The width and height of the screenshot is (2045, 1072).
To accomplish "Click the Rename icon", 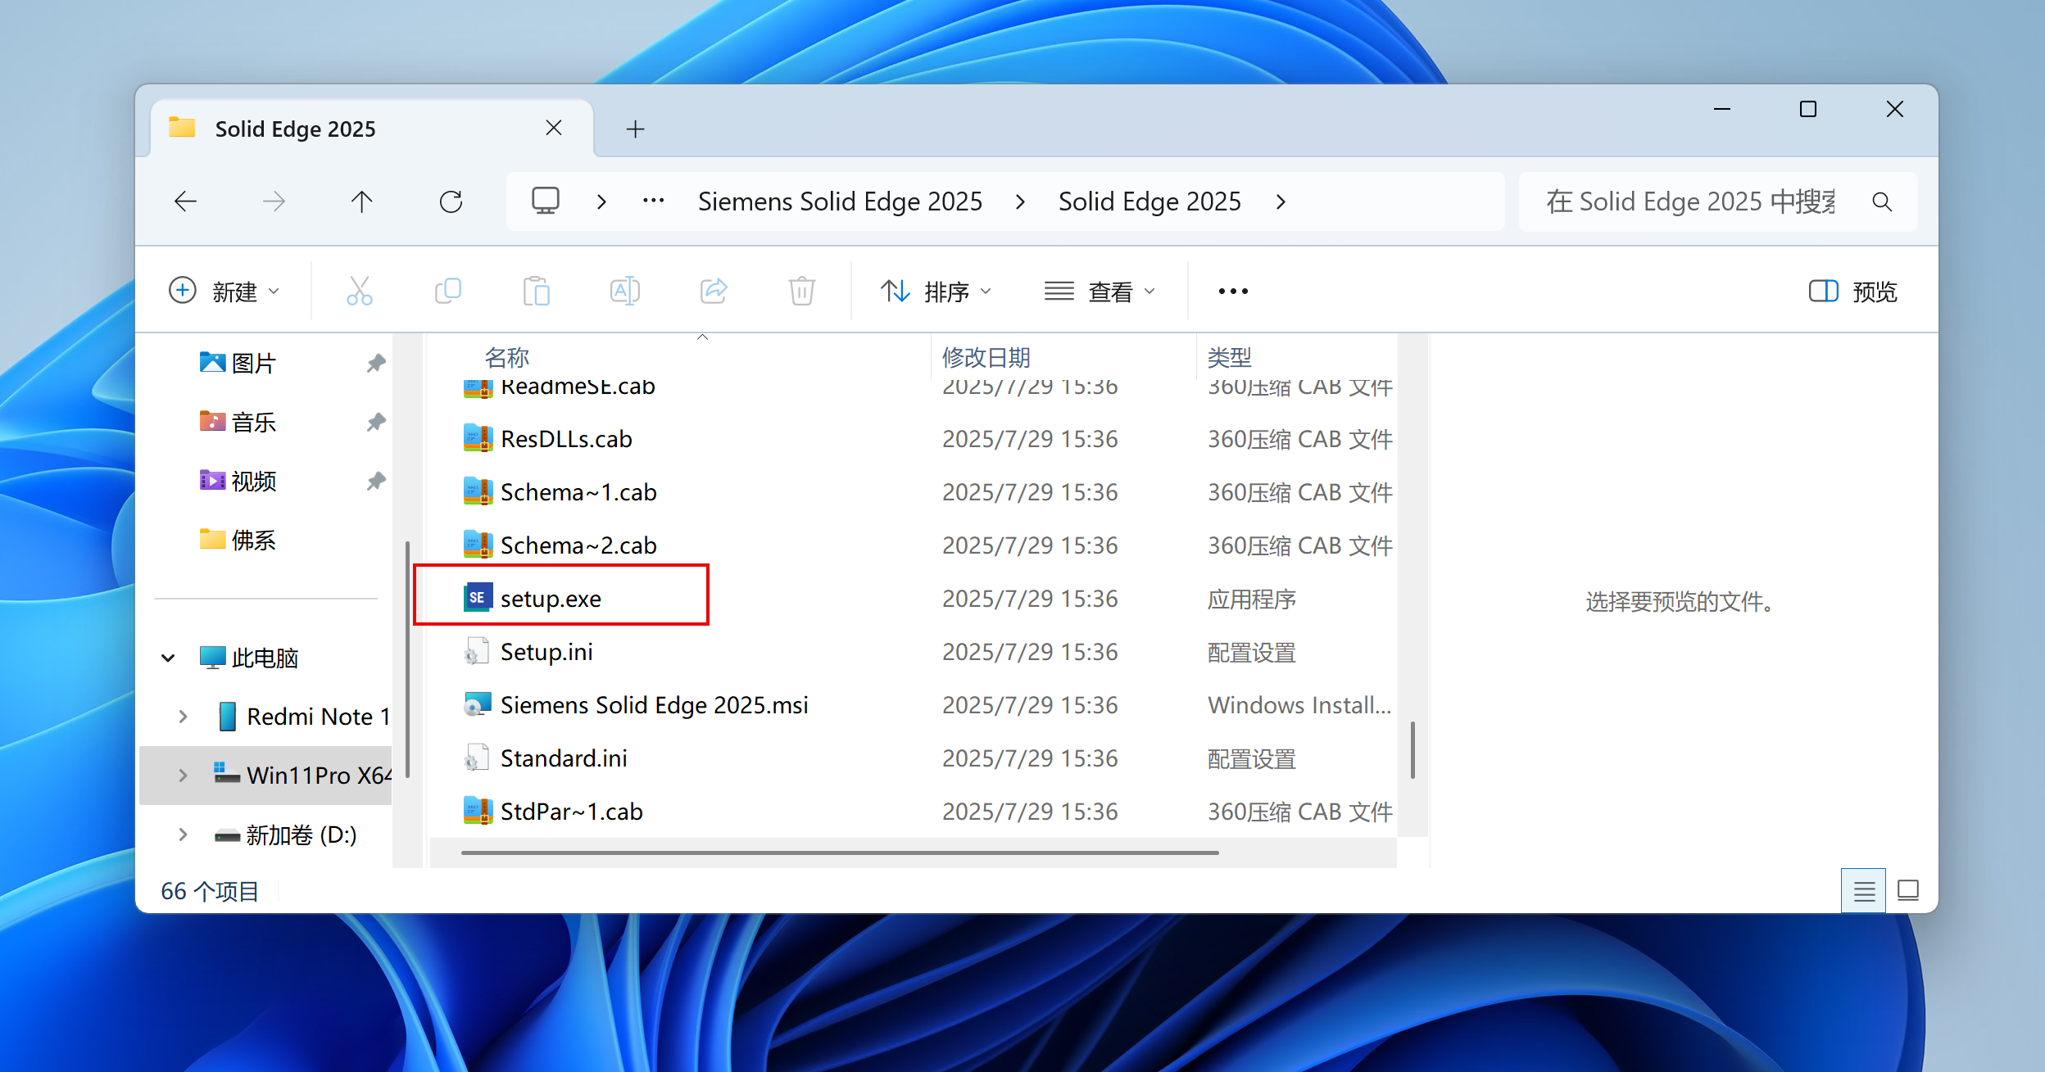I will pos(624,291).
